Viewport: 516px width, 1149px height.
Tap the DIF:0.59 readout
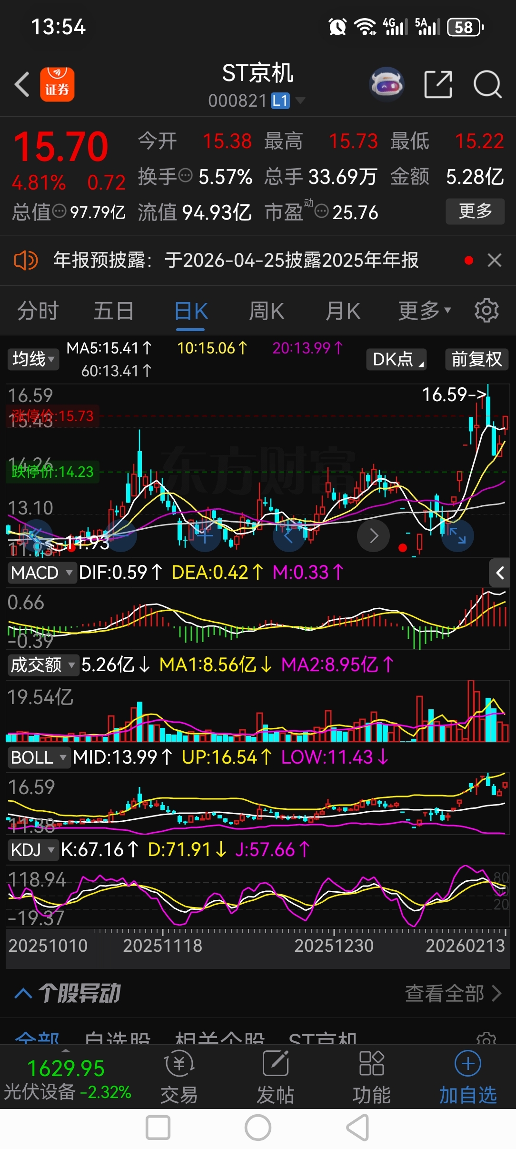tap(120, 573)
